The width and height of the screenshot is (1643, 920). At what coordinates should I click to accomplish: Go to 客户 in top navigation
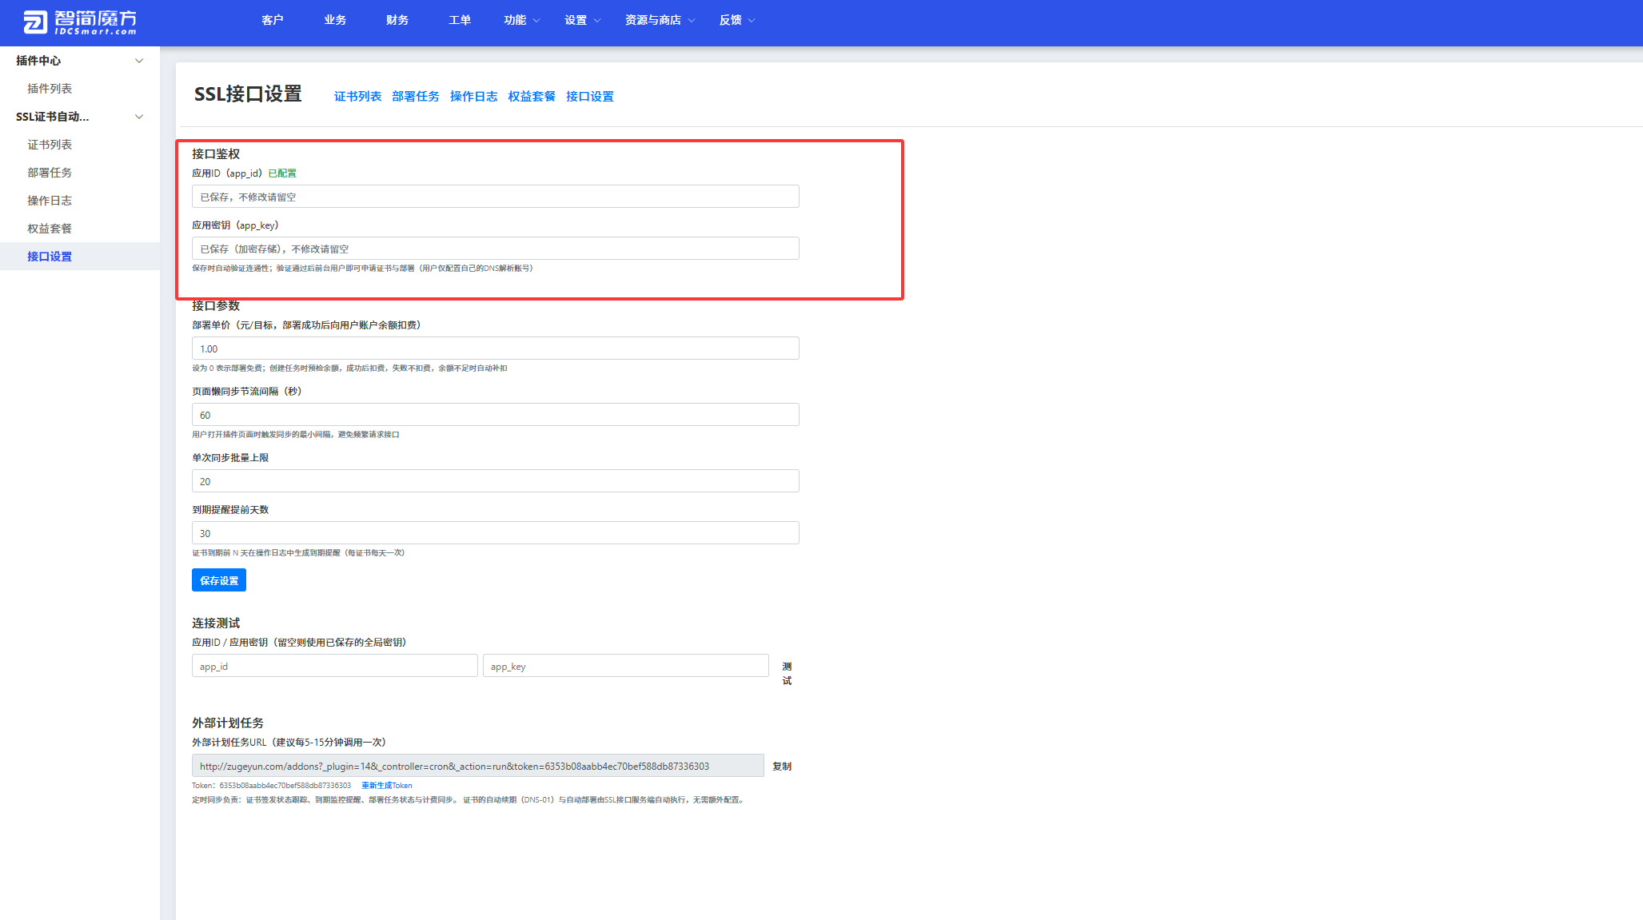(x=273, y=20)
